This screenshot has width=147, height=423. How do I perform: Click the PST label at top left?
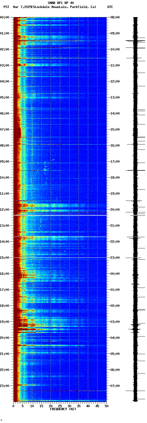6,7
